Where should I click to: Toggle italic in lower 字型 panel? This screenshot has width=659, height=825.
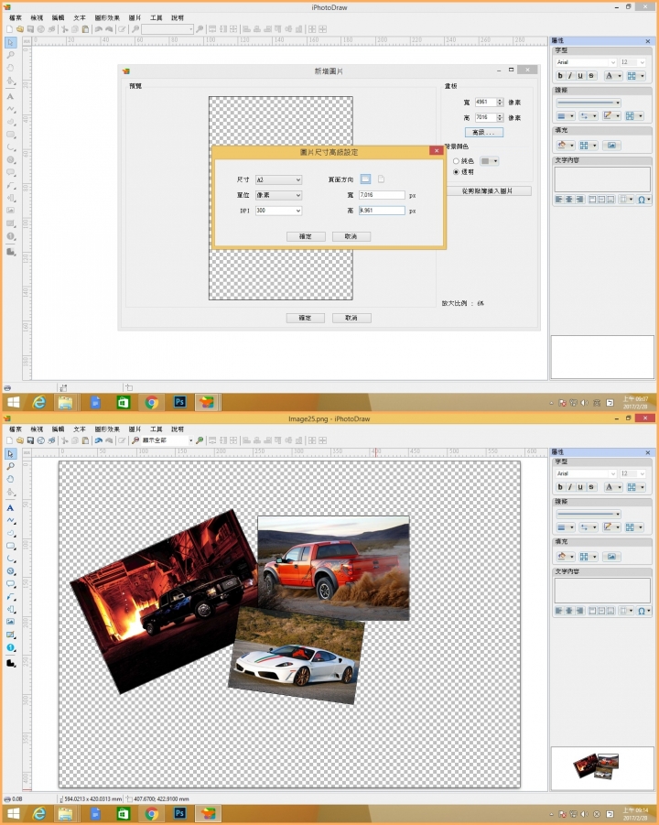570,487
